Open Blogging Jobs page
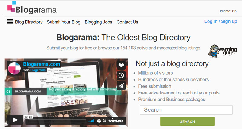The height and width of the screenshot is (129, 242). 98,22
